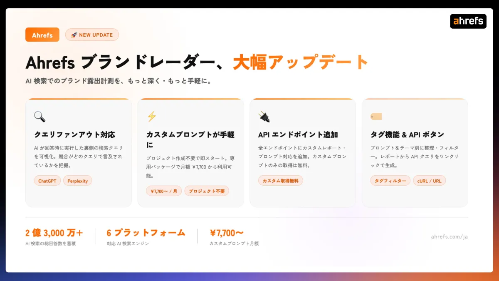Click the 2 億 3,000 万+ statistic

(54, 233)
